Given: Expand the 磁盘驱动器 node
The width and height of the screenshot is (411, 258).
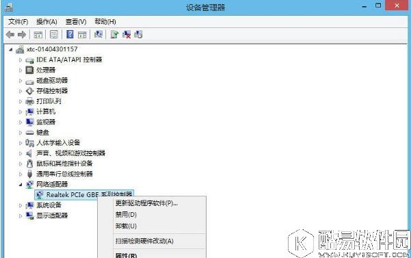Looking at the screenshot, I should [x=21, y=81].
